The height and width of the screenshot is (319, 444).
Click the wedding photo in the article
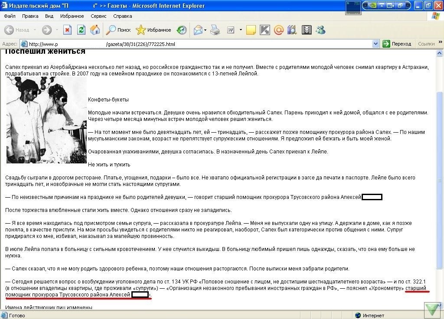[x=46, y=120]
